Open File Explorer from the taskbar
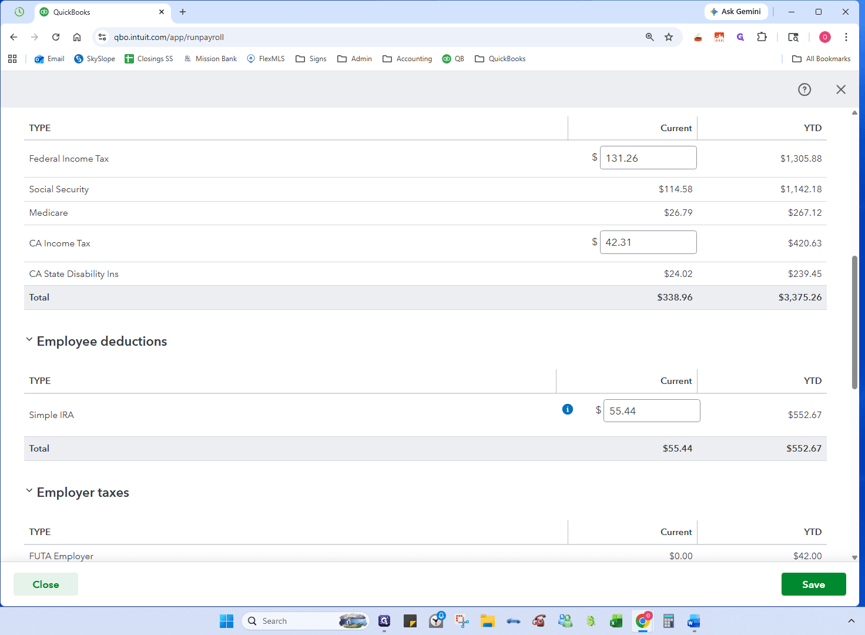The image size is (865, 635). [487, 621]
